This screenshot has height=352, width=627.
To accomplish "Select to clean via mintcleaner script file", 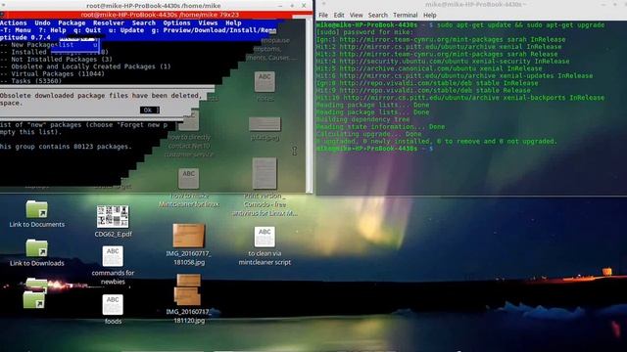I will (x=265, y=237).
